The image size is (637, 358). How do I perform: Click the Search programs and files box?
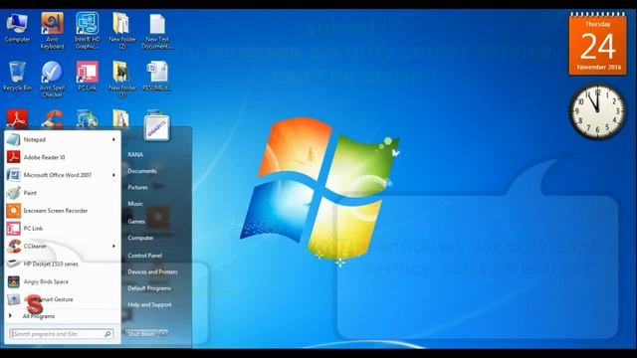pos(61,334)
